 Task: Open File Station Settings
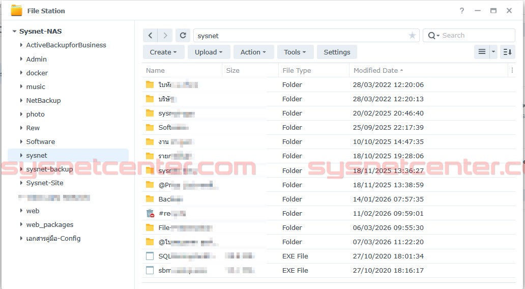click(x=337, y=52)
